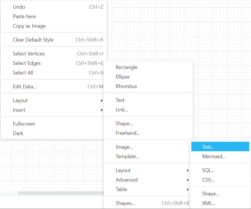Toggle Fullscreen mode

point(24,124)
